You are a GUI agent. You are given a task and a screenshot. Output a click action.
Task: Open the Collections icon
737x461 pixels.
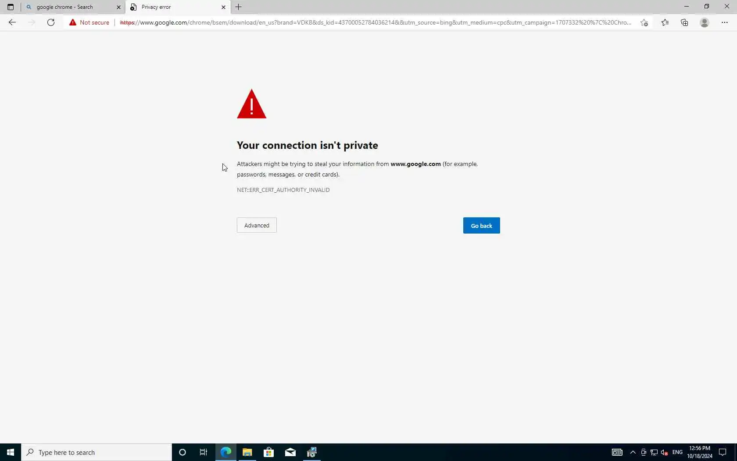pyautogui.click(x=684, y=22)
